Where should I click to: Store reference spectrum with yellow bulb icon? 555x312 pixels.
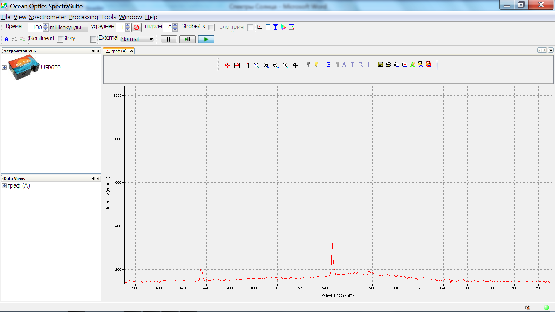coord(316,64)
